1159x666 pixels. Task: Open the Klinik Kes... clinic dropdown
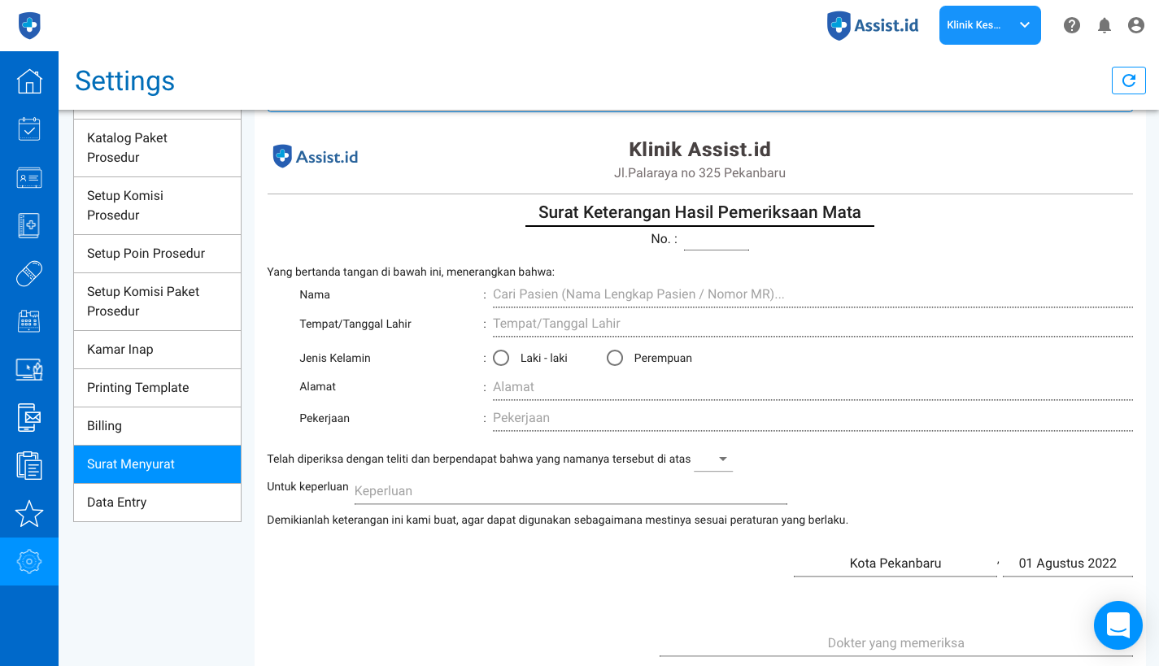click(990, 25)
